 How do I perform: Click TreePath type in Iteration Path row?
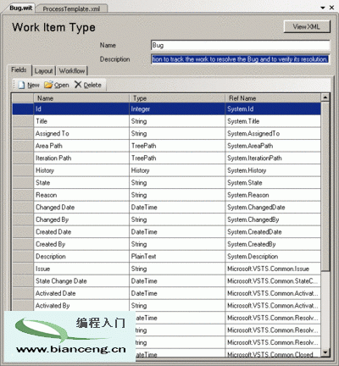[177, 158]
